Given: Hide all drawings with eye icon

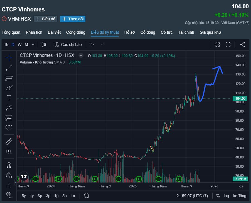Looking at the screenshot, I should click(x=9, y=195).
